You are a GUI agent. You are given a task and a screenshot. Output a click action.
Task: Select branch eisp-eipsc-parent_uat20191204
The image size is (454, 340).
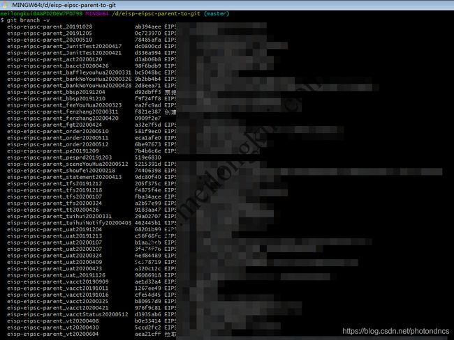(x=54, y=229)
